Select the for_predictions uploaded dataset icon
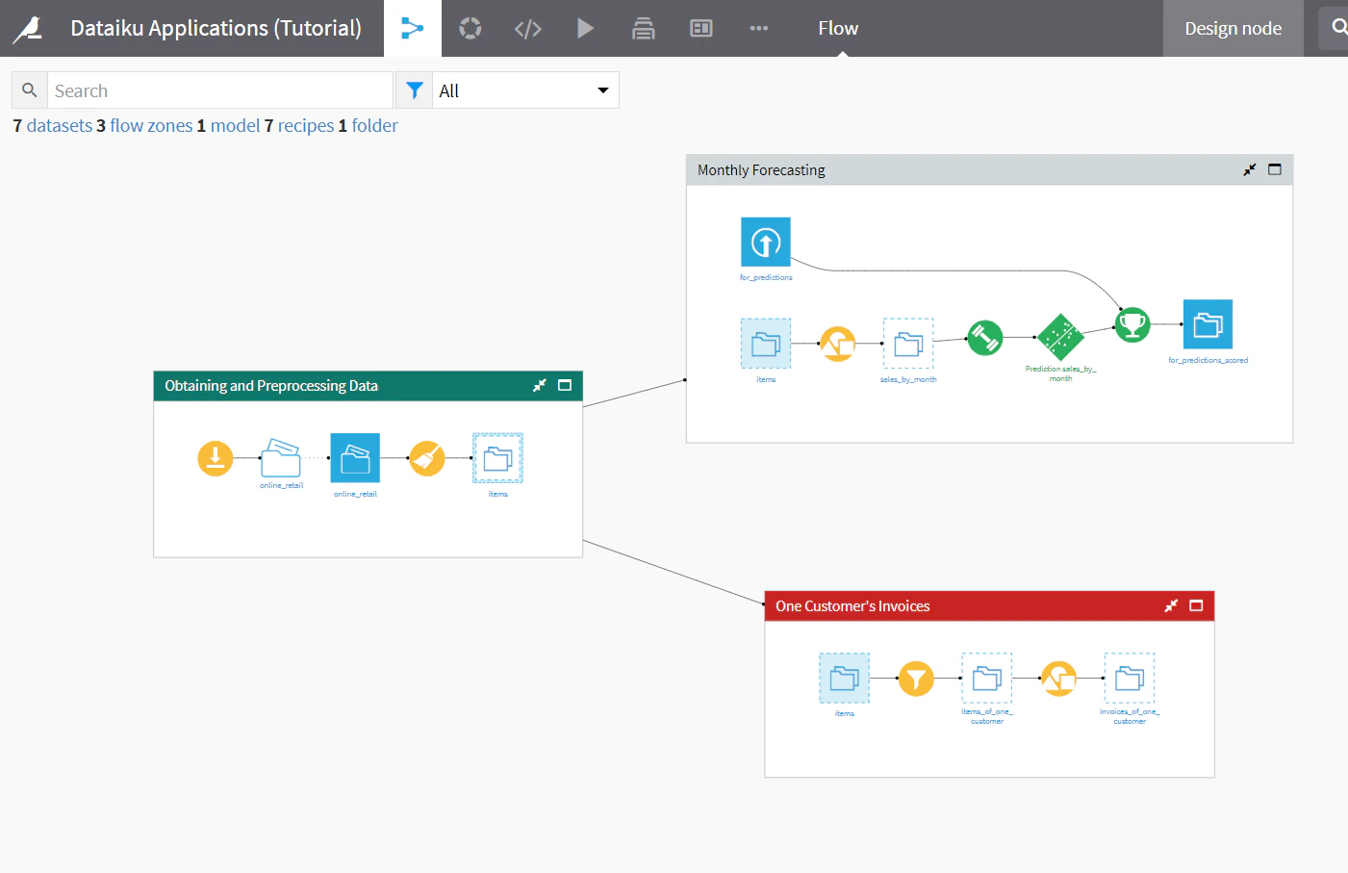1348x873 pixels. point(766,242)
